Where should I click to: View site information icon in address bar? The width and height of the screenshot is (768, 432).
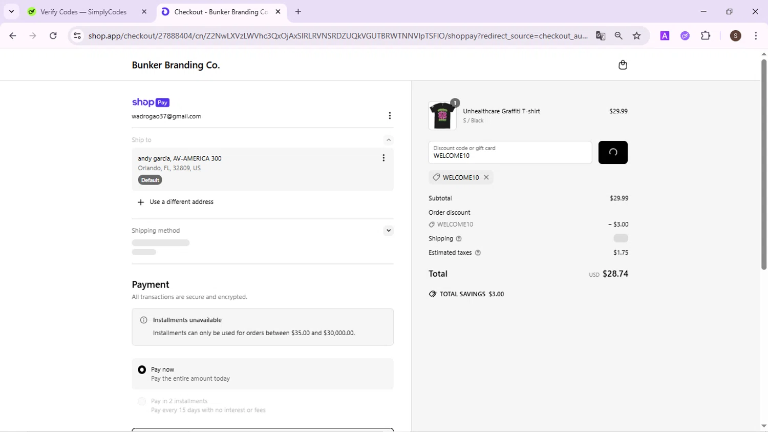click(77, 36)
